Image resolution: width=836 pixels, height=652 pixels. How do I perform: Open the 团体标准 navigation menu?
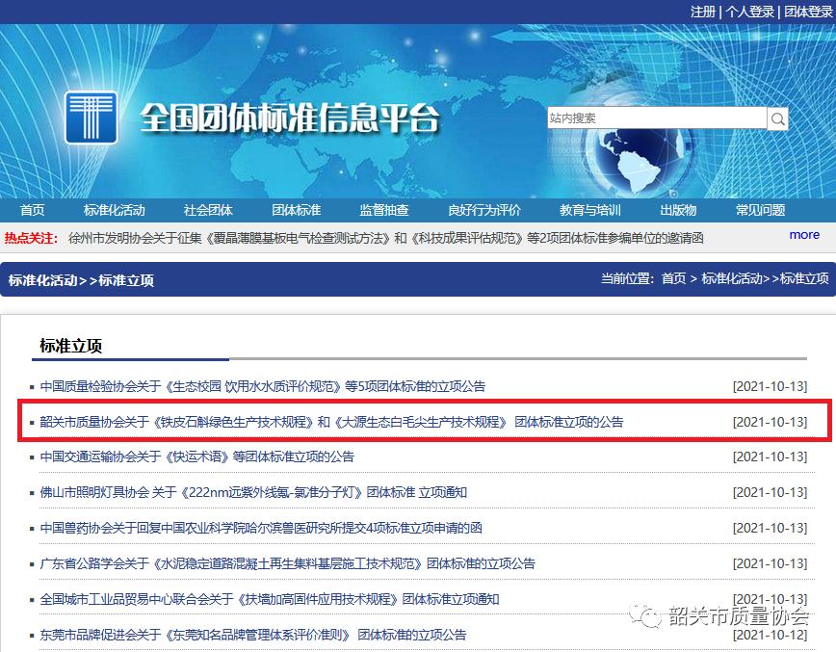click(297, 210)
